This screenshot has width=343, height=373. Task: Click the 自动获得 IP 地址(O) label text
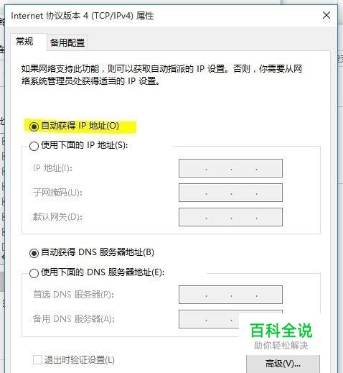click(80, 126)
